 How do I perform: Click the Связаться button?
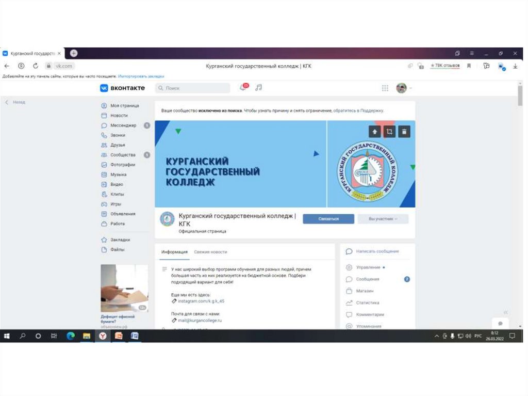[x=328, y=219]
